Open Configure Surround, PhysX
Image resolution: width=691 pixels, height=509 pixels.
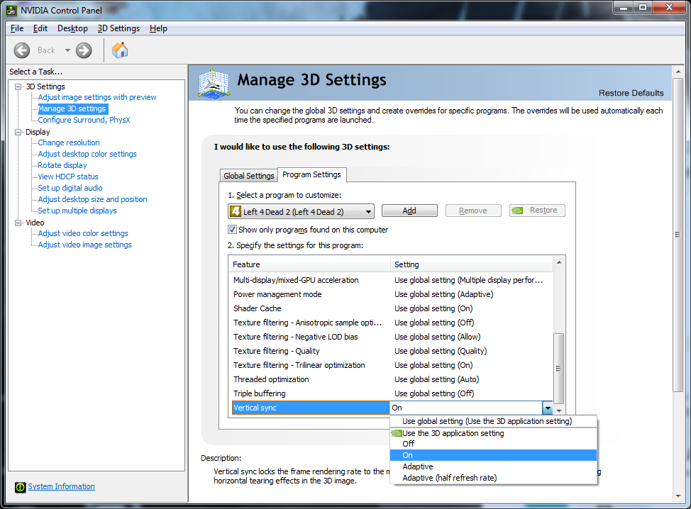coord(84,121)
